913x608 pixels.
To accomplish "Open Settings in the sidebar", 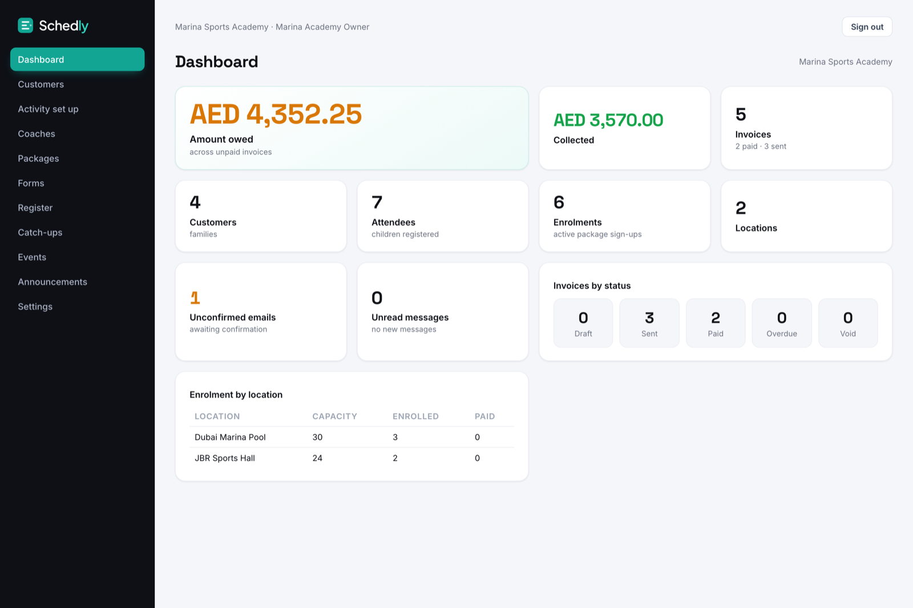I will [x=77, y=307].
